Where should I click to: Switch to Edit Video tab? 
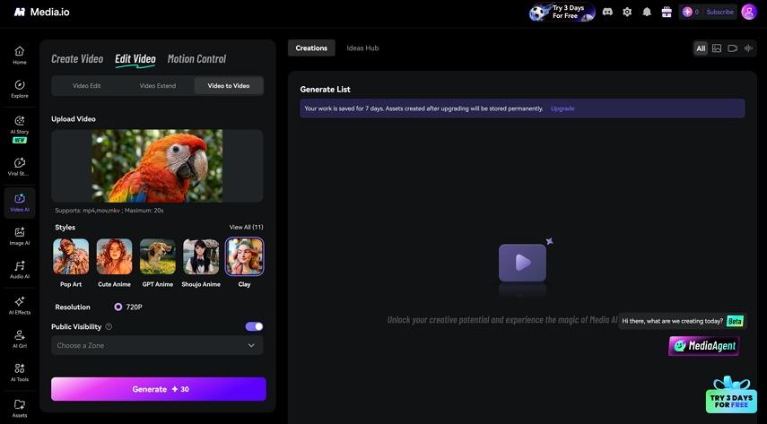135,59
